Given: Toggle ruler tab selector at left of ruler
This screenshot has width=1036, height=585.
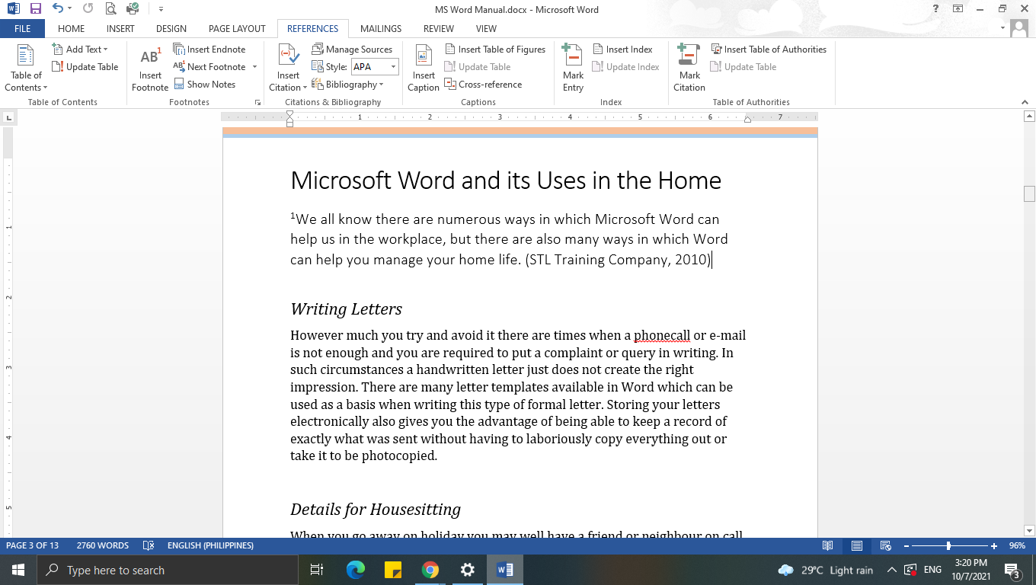Looking at the screenshot, I should (x=8, y=117).
